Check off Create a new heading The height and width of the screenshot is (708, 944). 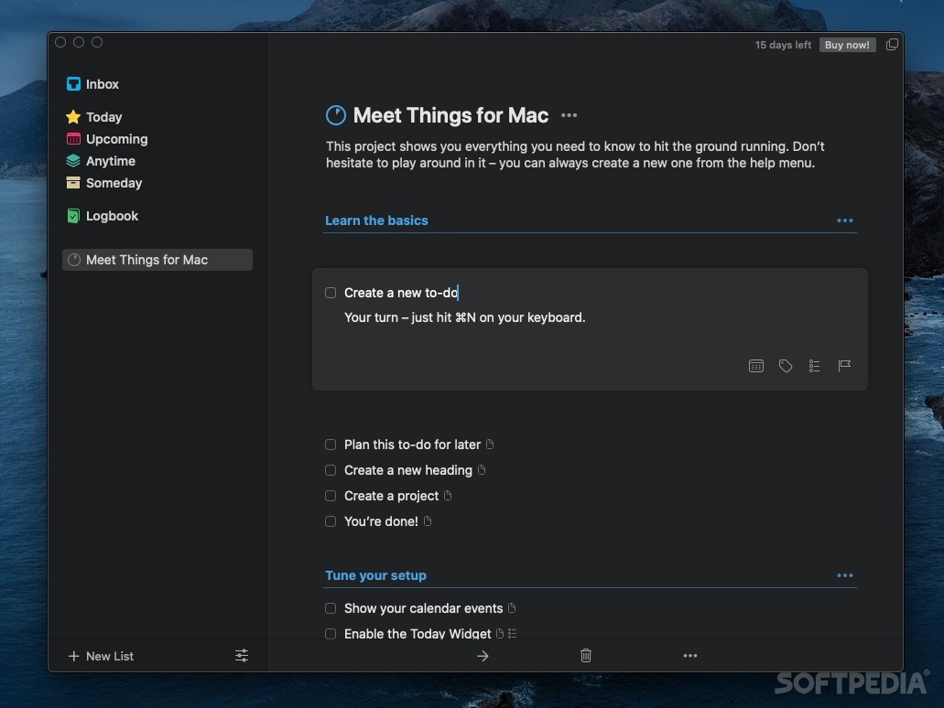click(x=331, y=470)
